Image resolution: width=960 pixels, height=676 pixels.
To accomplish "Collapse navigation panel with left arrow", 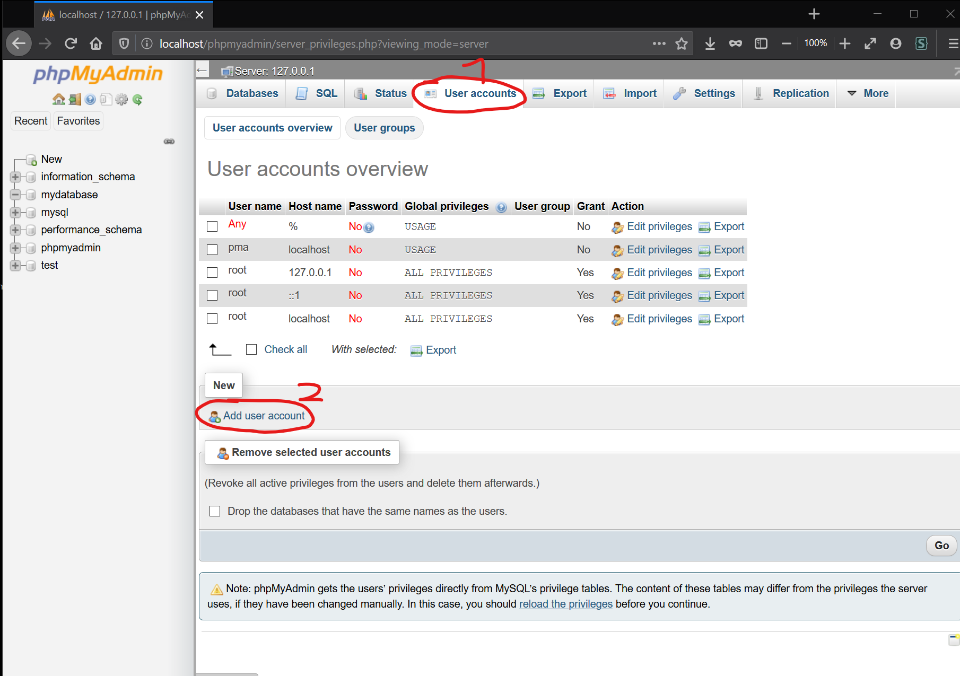I will pos(202,70).
